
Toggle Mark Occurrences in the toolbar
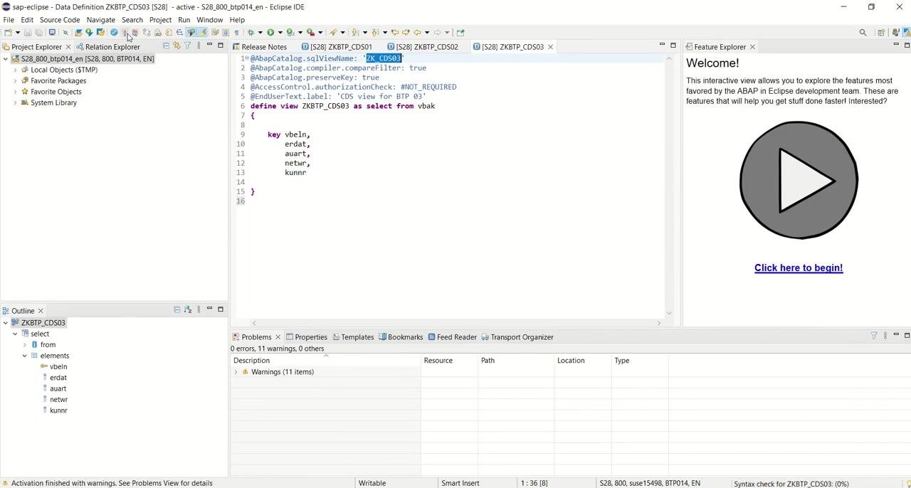pos(203,32)
